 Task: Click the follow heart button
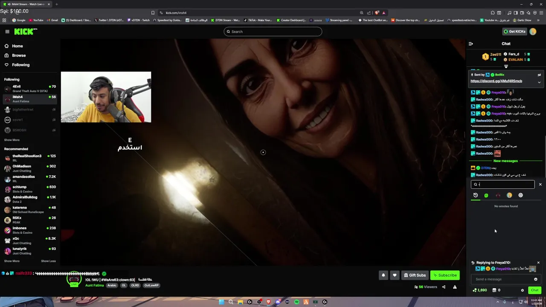[395, 275]
